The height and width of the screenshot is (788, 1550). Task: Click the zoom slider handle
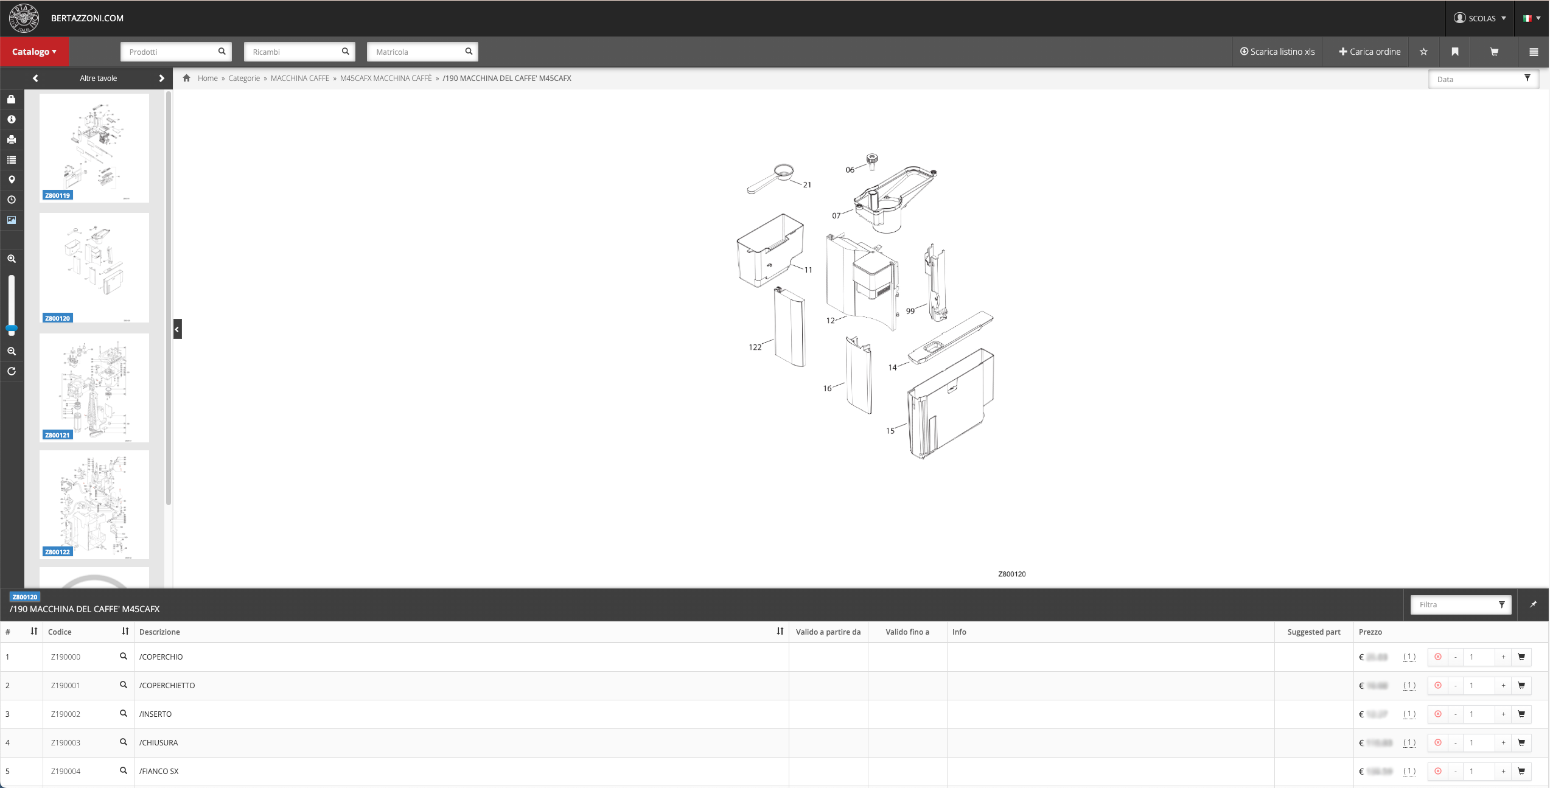click(12, 329)
